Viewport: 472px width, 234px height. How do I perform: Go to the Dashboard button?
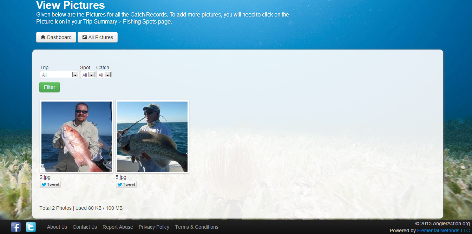tap(56, 37)
